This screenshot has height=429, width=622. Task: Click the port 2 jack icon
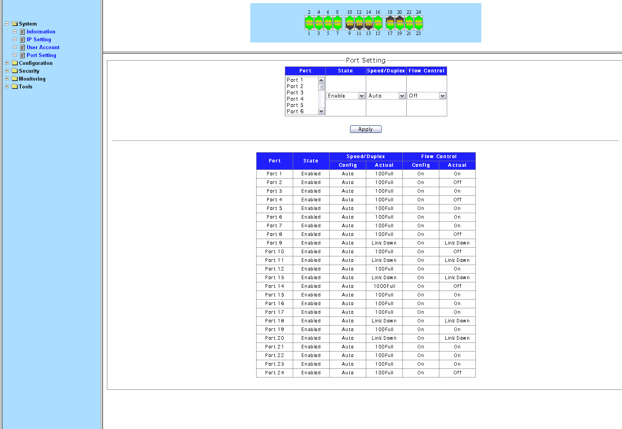click(x=309, y=20)
